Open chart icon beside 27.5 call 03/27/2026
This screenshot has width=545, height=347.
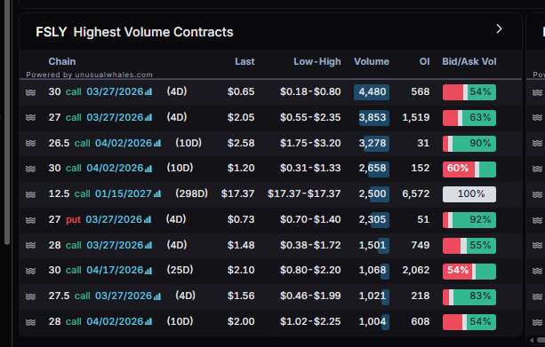tap(157, 296)
